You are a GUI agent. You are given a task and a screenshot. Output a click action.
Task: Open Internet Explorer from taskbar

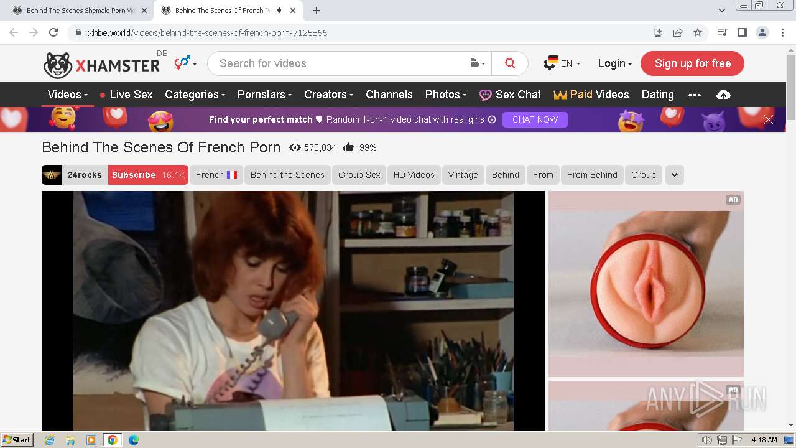coord(49,440)
